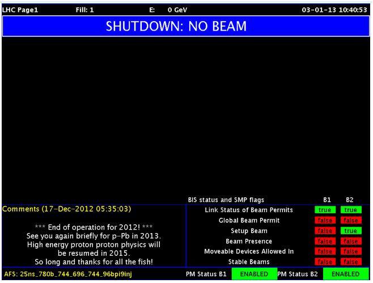
Task: Click the AFS filling scheme text
Action: [x=68, y=274]
